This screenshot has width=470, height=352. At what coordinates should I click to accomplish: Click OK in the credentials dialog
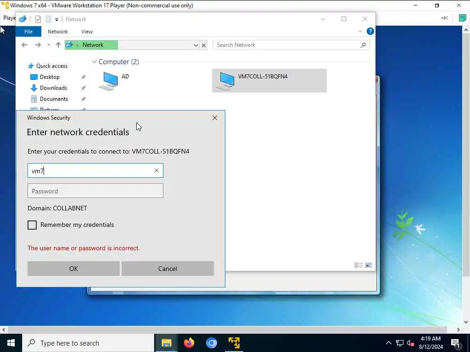click(73, 269)
